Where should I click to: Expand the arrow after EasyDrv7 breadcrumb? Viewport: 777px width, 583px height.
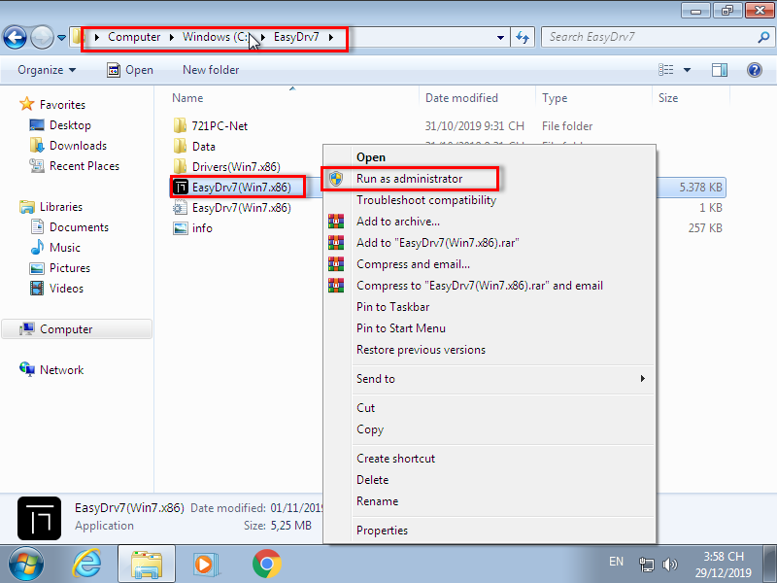pyautogui.click(x=331, y=37)
